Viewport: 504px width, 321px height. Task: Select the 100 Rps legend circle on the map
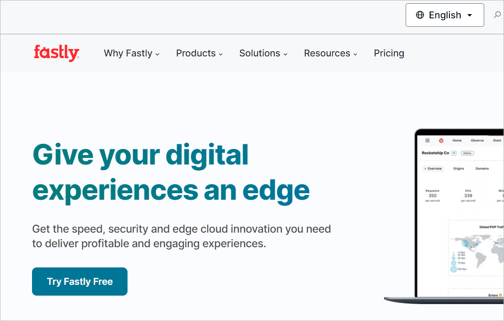pos(453,268)
